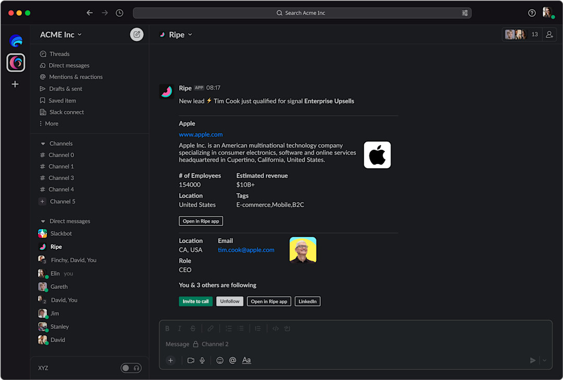The width and height of the screenshot is (563, 380).
Task: Collapse the Channels section
Action: (x=43, y=144)
